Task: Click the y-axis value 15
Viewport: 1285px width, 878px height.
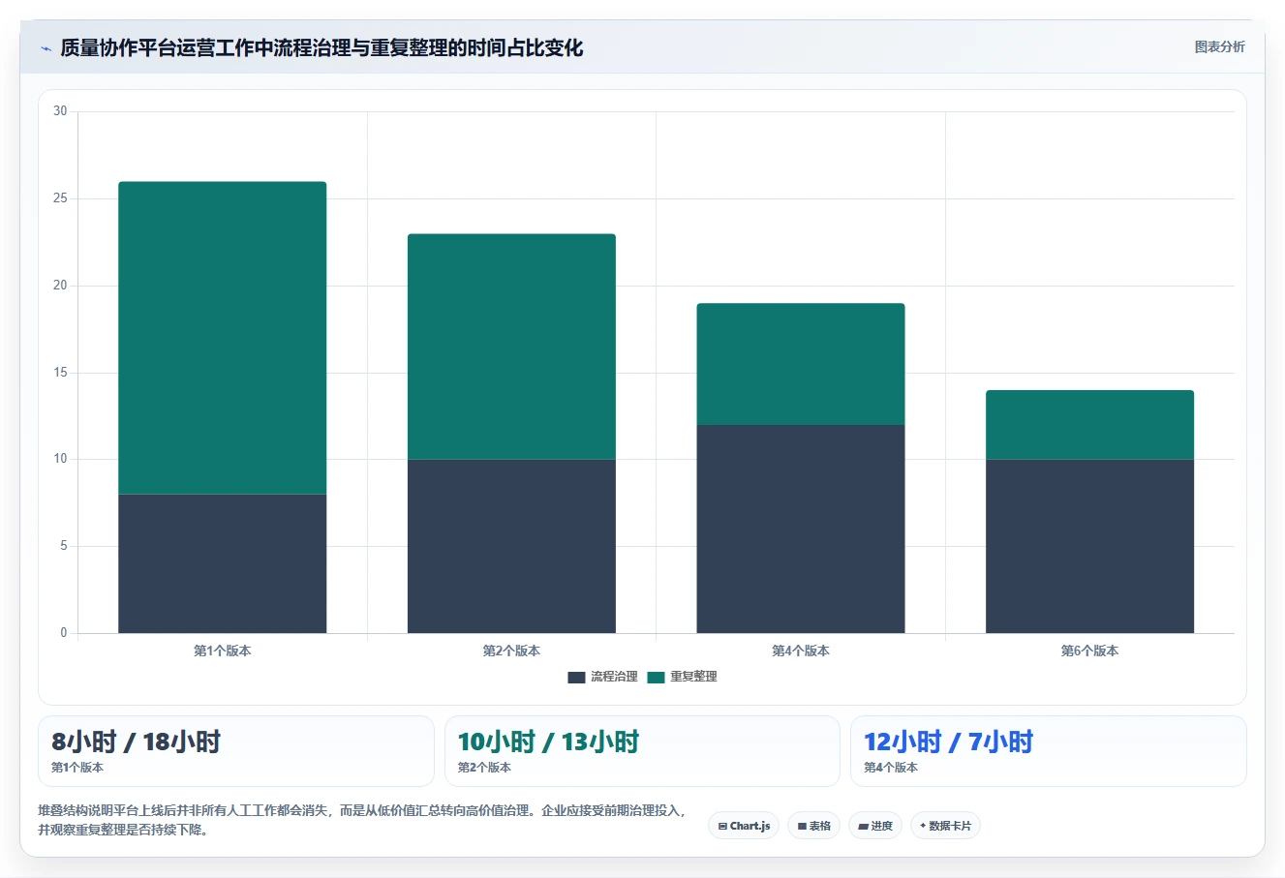Action: tap(60, 373)
